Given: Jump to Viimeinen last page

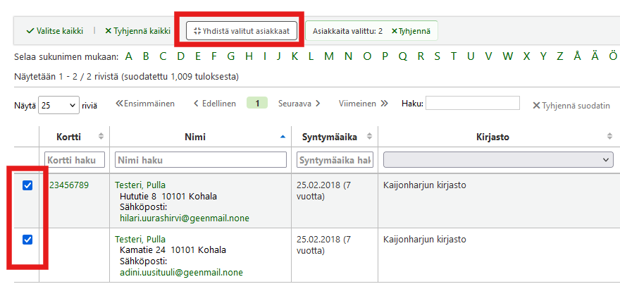Looking at the screenshot, I should click(x=363, y=104).
